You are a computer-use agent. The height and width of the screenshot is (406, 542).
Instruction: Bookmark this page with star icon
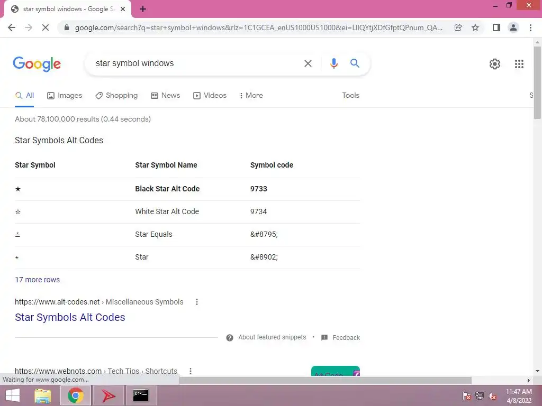click(475, 27)
